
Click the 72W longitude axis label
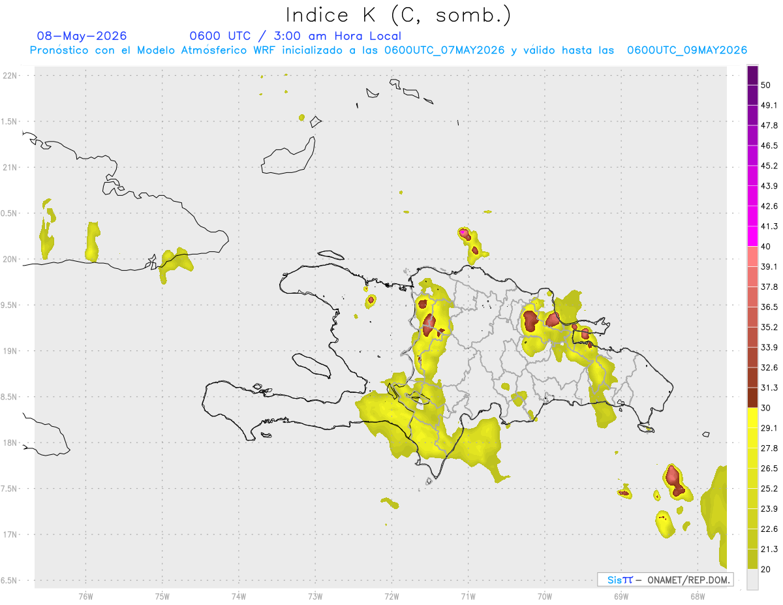click(392, 595)
